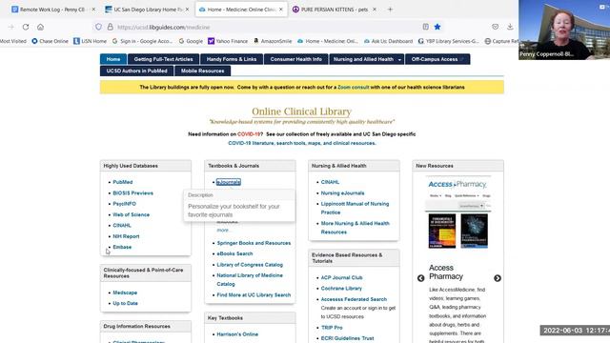Reload the page with the refresh icon

[26, 27]
